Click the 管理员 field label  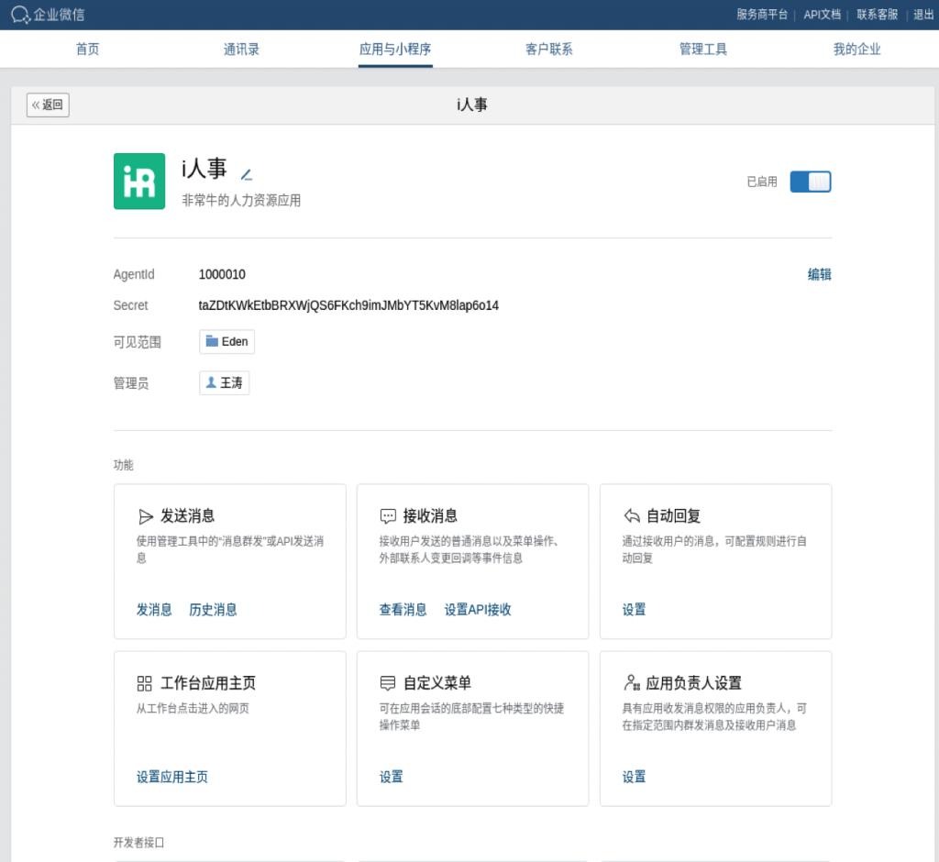pyautogui.click(x=131, y=383)
